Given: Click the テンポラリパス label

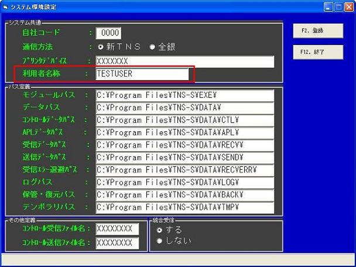Looking at the screenshot, I should tap(49, 207).
